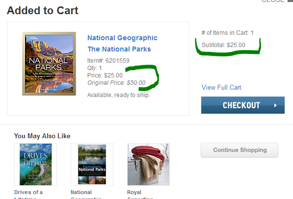Open the View Full Cart link
Image resolution: width=293 pixels, height=199 pixels.
coord(221,87)
